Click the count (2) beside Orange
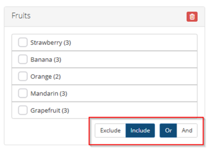The width and height of the screenshot is (208, 149). point(57,77)
